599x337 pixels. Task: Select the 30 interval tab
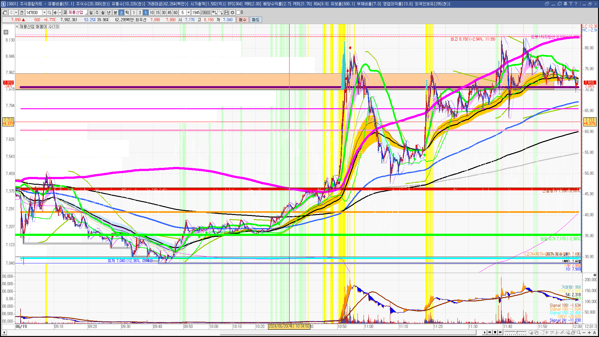163,12
